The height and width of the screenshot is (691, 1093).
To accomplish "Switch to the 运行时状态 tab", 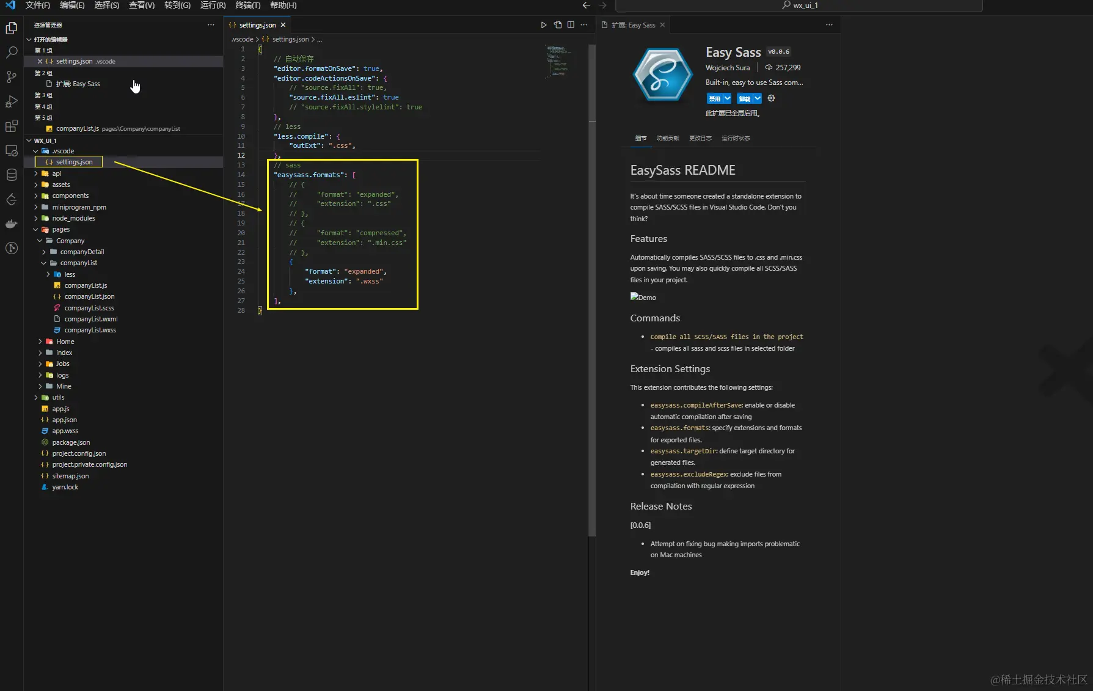I will coord(736,138).
